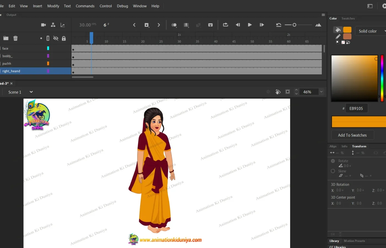Delete layer using the trash icon

(x=15, y=38)
